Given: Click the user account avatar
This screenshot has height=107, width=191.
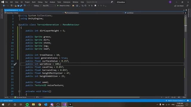Looking at the screenshot, I should point(170,2).
